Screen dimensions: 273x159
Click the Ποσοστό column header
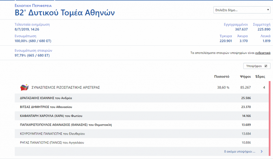tap(222, 76)
